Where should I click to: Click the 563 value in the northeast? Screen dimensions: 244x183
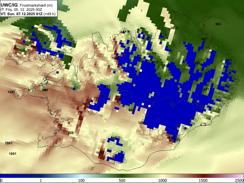point(218,24)
